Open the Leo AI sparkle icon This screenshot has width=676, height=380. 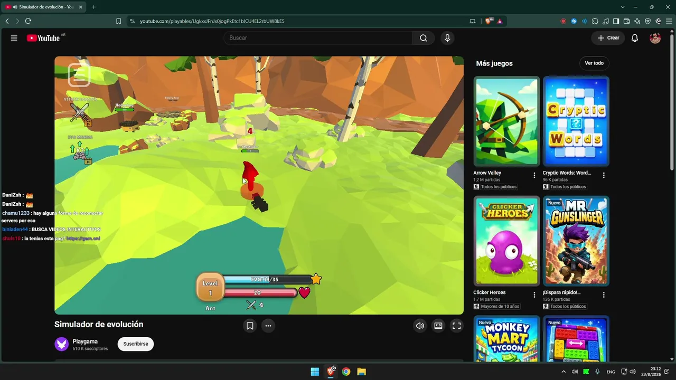click(637, 21)
